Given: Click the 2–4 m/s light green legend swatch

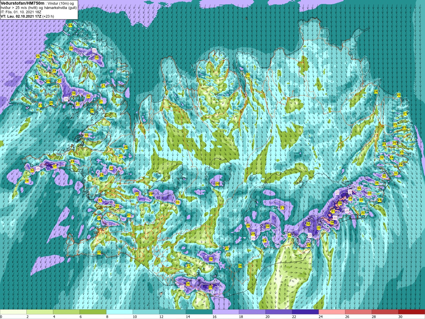Looking at the screenshot, I should [40, 312].
